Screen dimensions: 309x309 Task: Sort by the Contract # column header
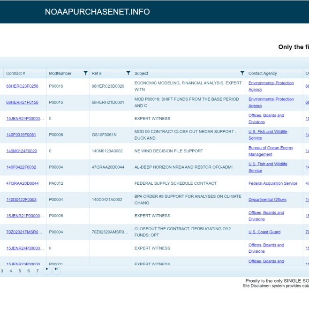(x=15, y=73)
